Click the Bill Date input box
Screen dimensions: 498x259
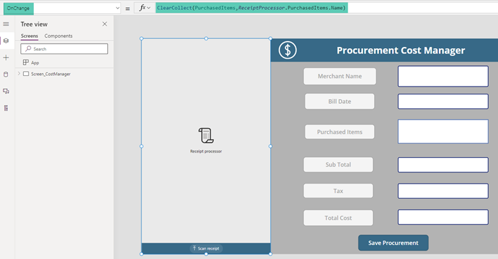[443, 102]
